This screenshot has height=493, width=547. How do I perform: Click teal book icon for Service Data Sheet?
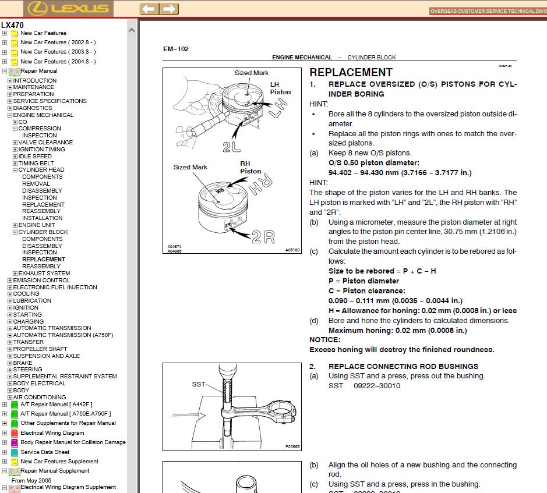(x=15, y=453)
